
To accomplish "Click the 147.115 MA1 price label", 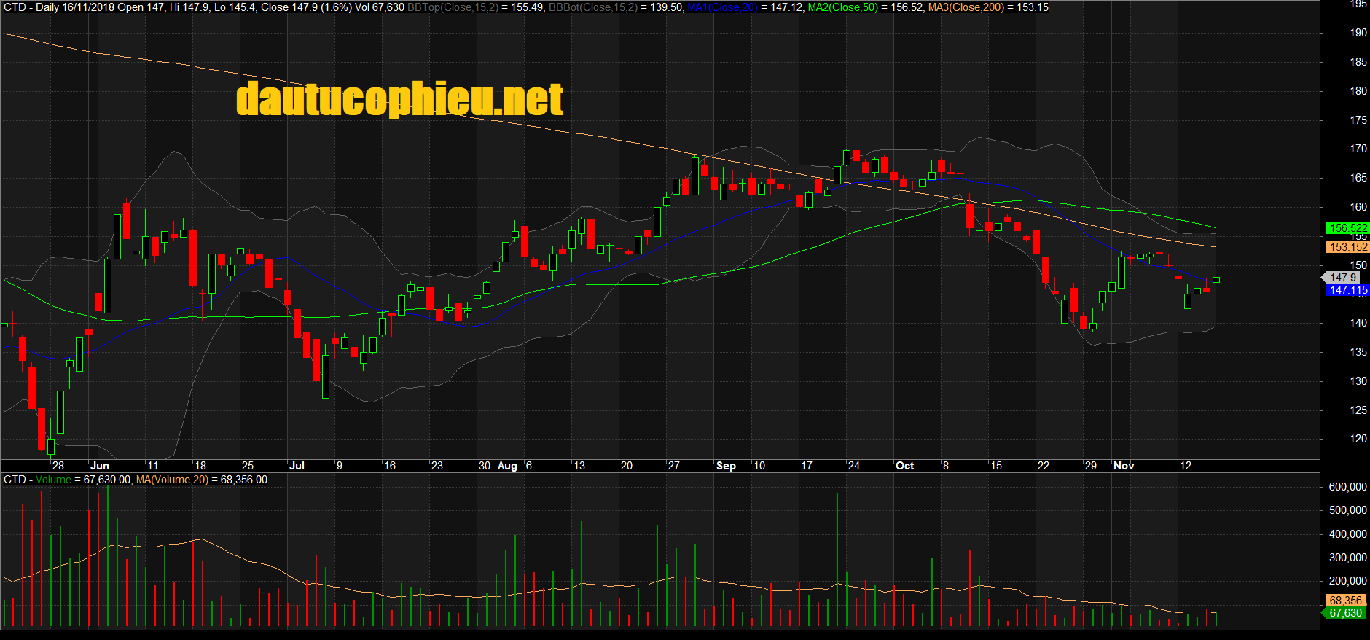I will pyautogui.click(x=1347, y=290).
